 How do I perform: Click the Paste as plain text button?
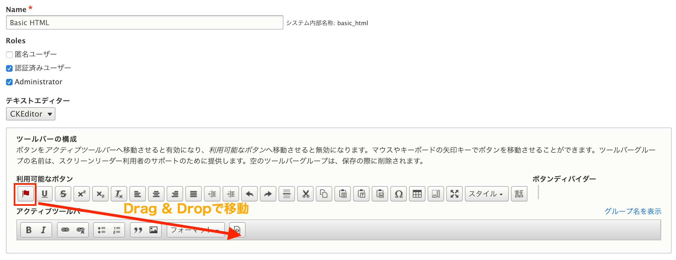(x=361, y=194)
